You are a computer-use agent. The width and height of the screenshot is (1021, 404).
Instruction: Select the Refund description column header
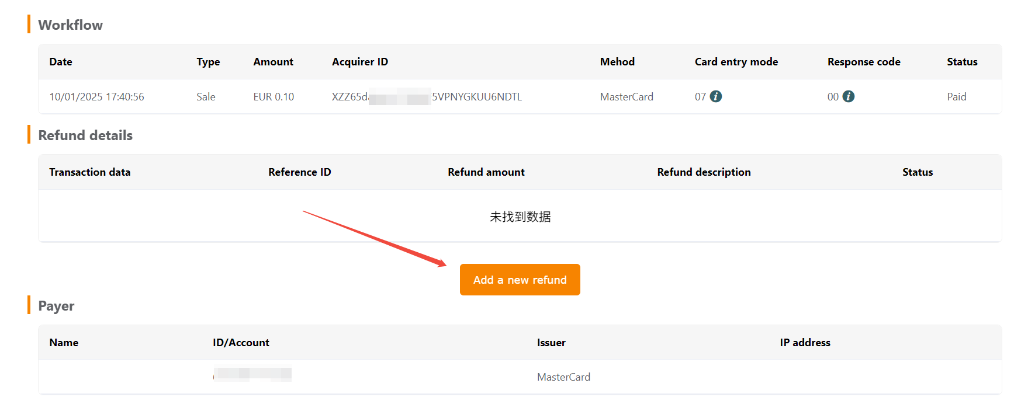coord(704,172)
